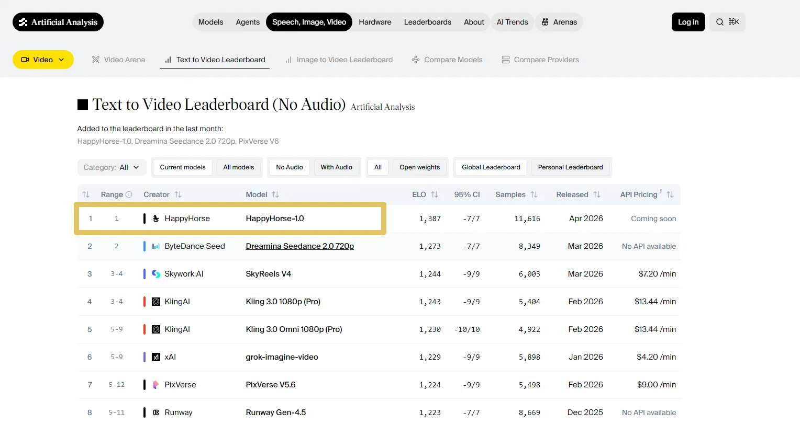The image size is (800, 425).
Task: Sort the table by ELO arrows
Action: pyautogui.click(x=435, y=194)
